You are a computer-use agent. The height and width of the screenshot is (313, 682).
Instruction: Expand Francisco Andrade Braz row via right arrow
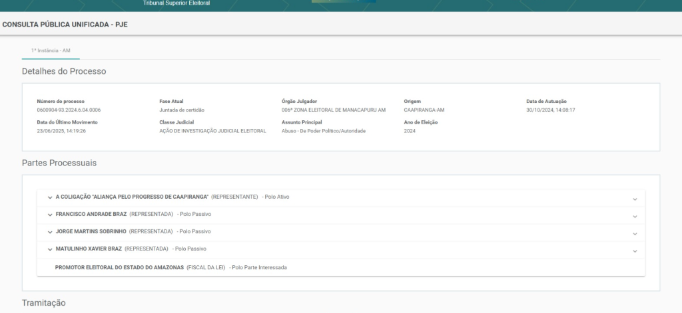635,216
